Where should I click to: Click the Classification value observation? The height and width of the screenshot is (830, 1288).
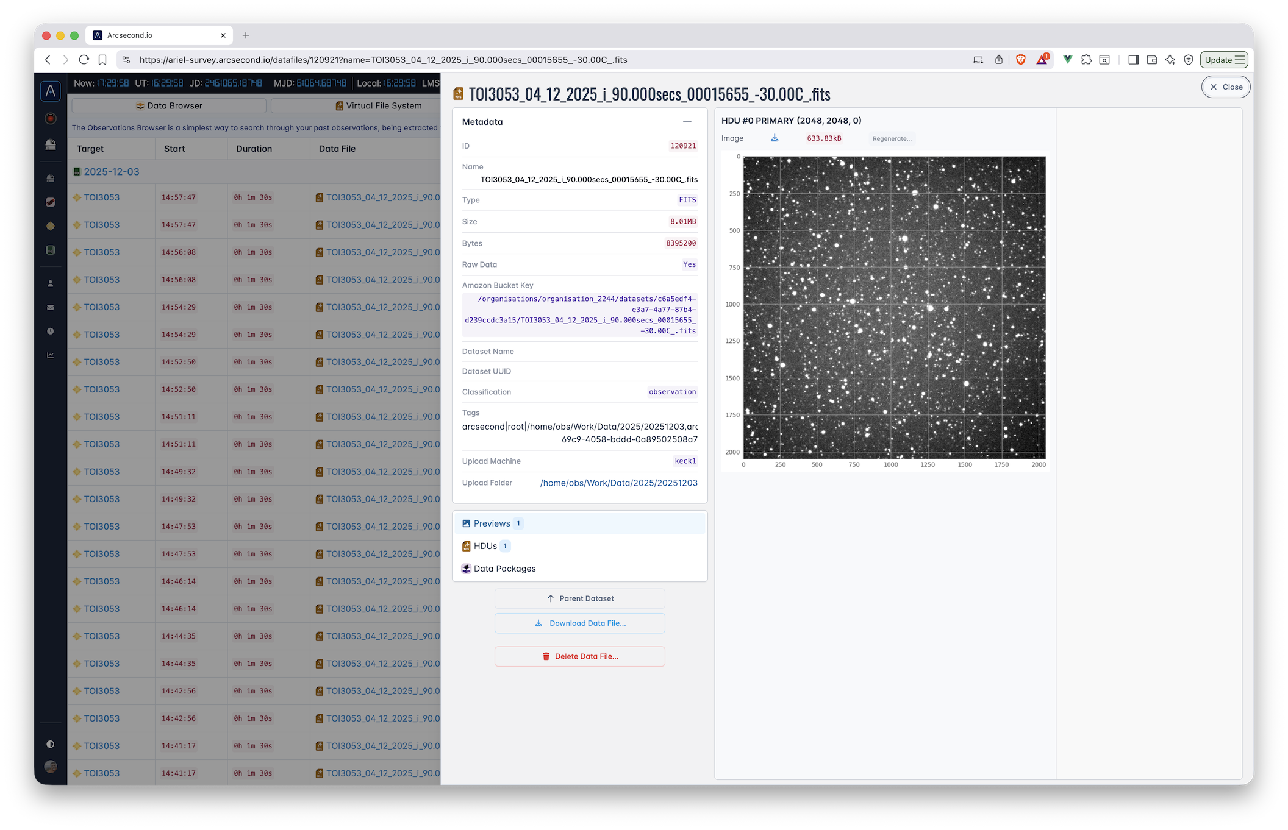[672, 392]
